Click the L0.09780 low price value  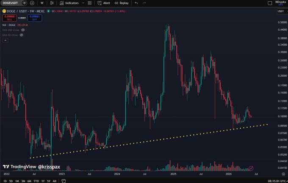pos(83,11)
